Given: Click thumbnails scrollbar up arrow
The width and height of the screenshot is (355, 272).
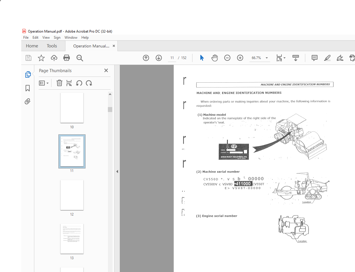Looking at the screenshot, I should tap(110, 94).
